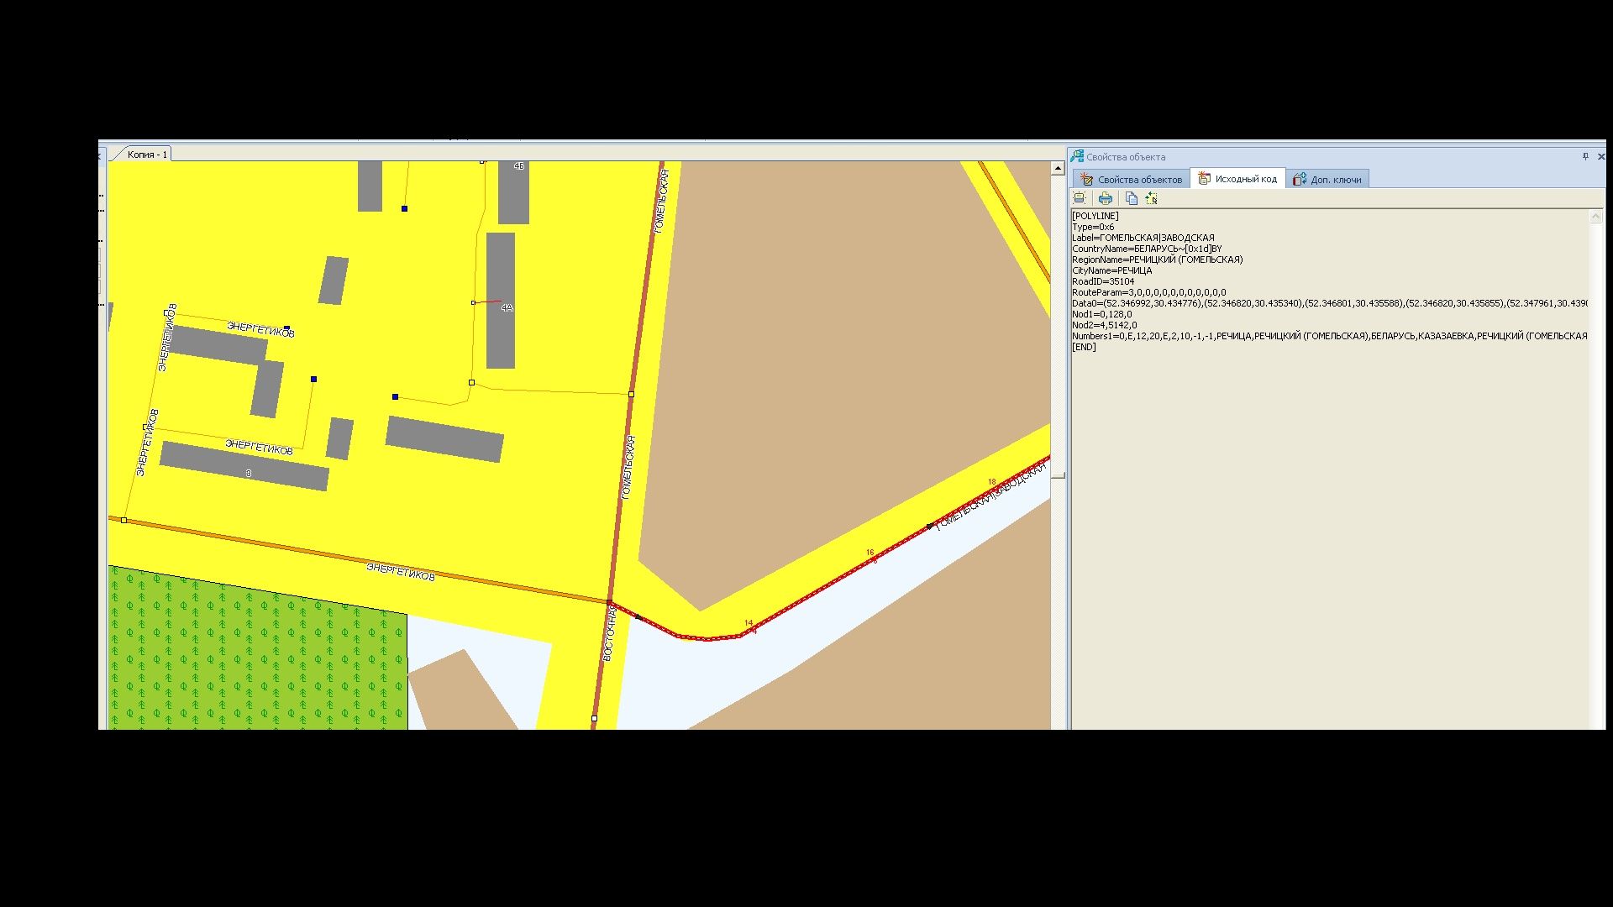Open the Доп. ключи tab
This screenshot has height=907, width=1613.
(x=1327, y=179)
